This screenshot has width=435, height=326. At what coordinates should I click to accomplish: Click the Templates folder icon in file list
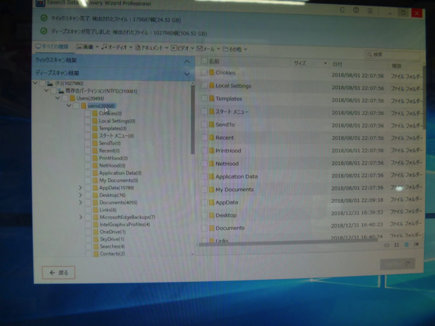[211, 98]
